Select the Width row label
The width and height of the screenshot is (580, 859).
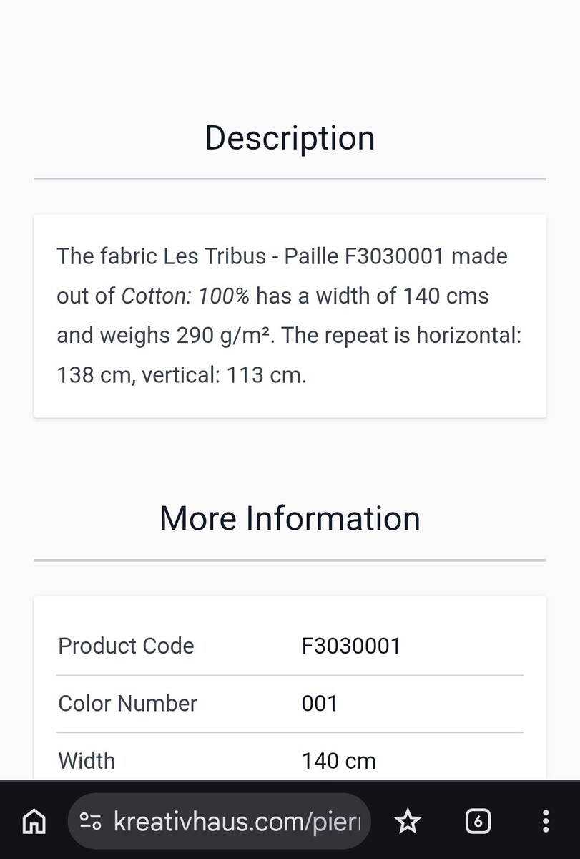pos(87,760)
